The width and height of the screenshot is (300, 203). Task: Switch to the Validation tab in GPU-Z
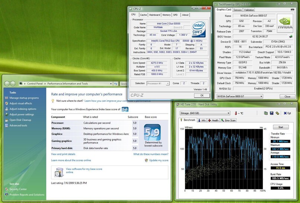click(249, 10)
